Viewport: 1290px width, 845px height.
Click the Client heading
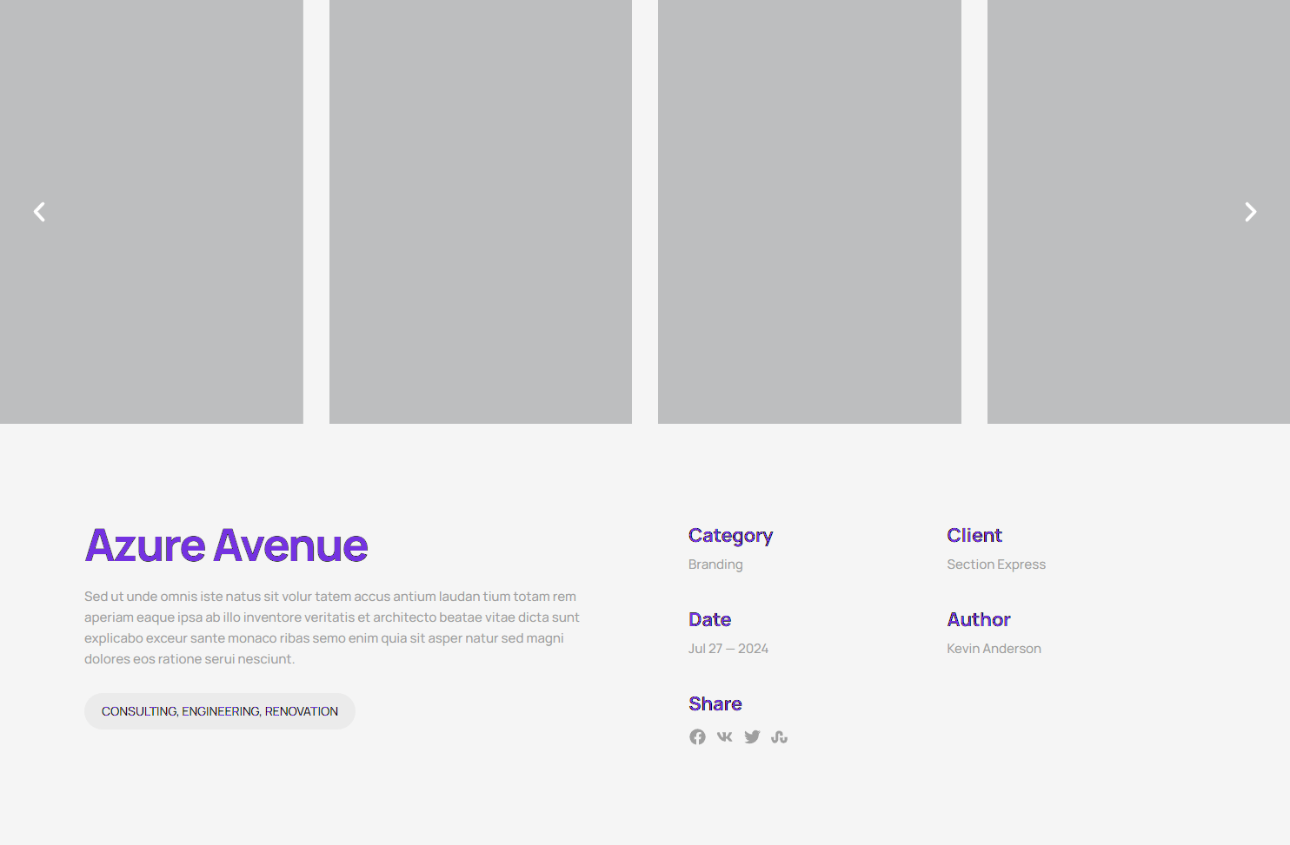(x=974, y=535)
